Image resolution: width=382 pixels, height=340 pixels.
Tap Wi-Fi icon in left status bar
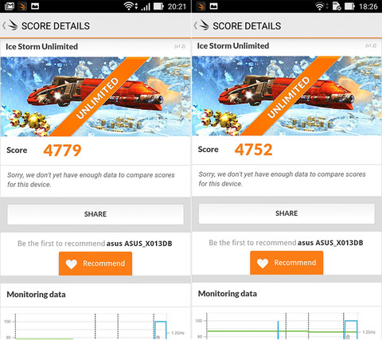(129, 6)
